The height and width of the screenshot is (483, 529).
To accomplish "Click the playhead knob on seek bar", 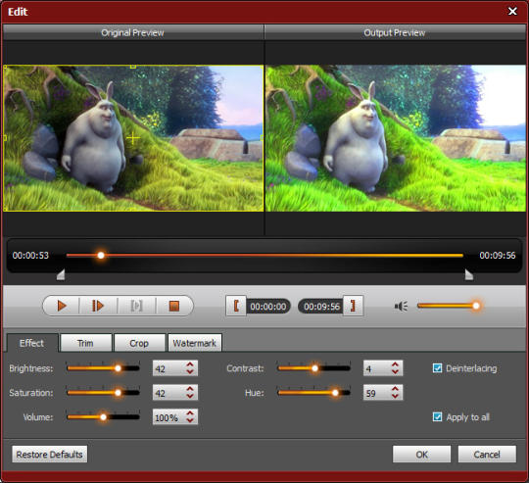I will 101,256.
